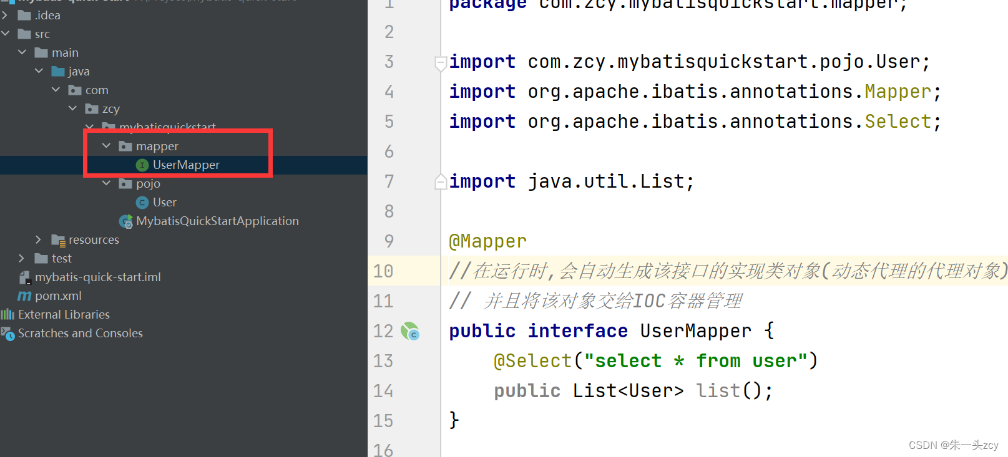Collapse the java folder arrow
The height and width of the screenshot is (457, 1008).
pyautogui.click(x=39, y=71)
